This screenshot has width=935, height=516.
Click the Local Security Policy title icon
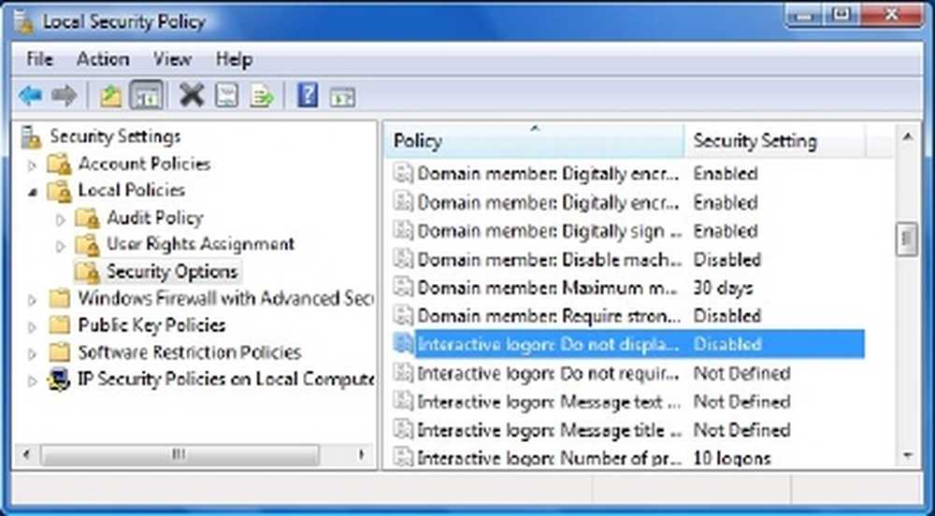click(24, 21)
